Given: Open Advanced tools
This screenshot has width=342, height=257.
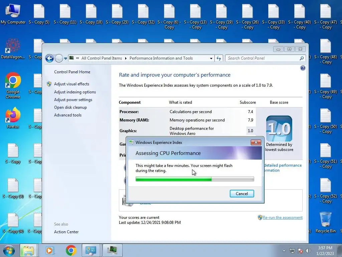Looking at the screenshot, I should [x=68, y=115].
